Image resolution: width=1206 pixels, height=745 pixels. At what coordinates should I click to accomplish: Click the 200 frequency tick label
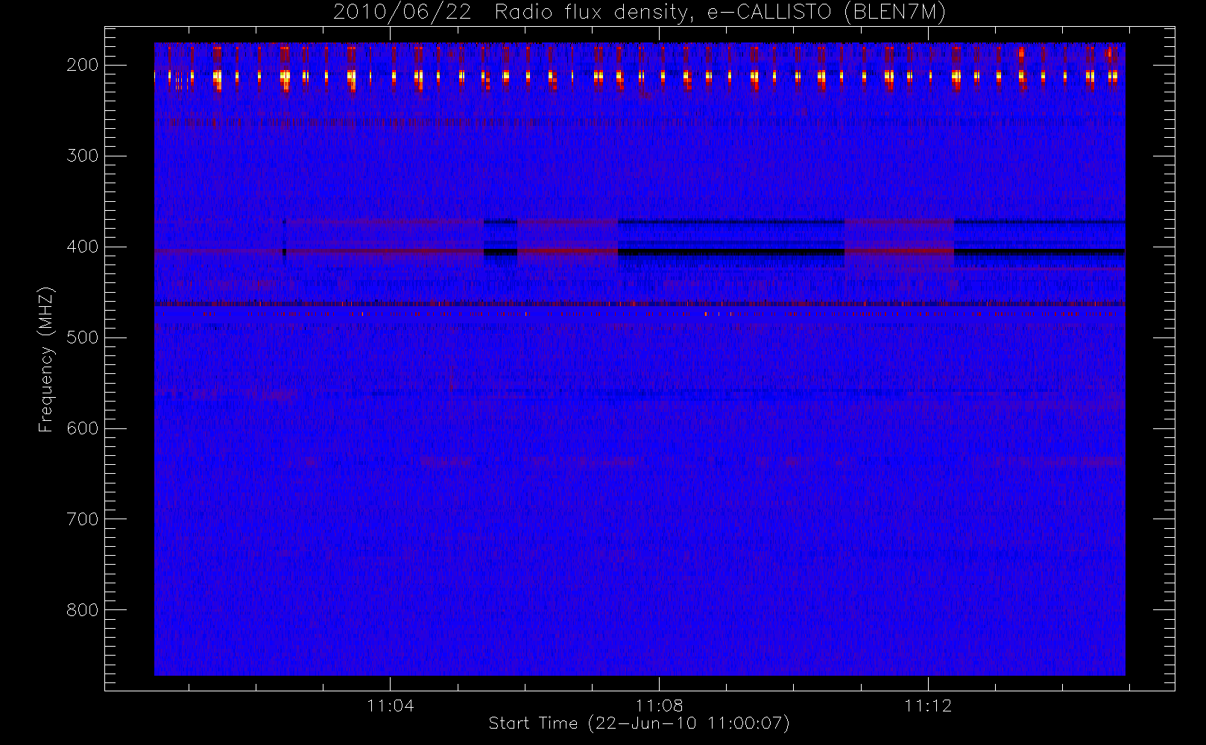[82, 65]
